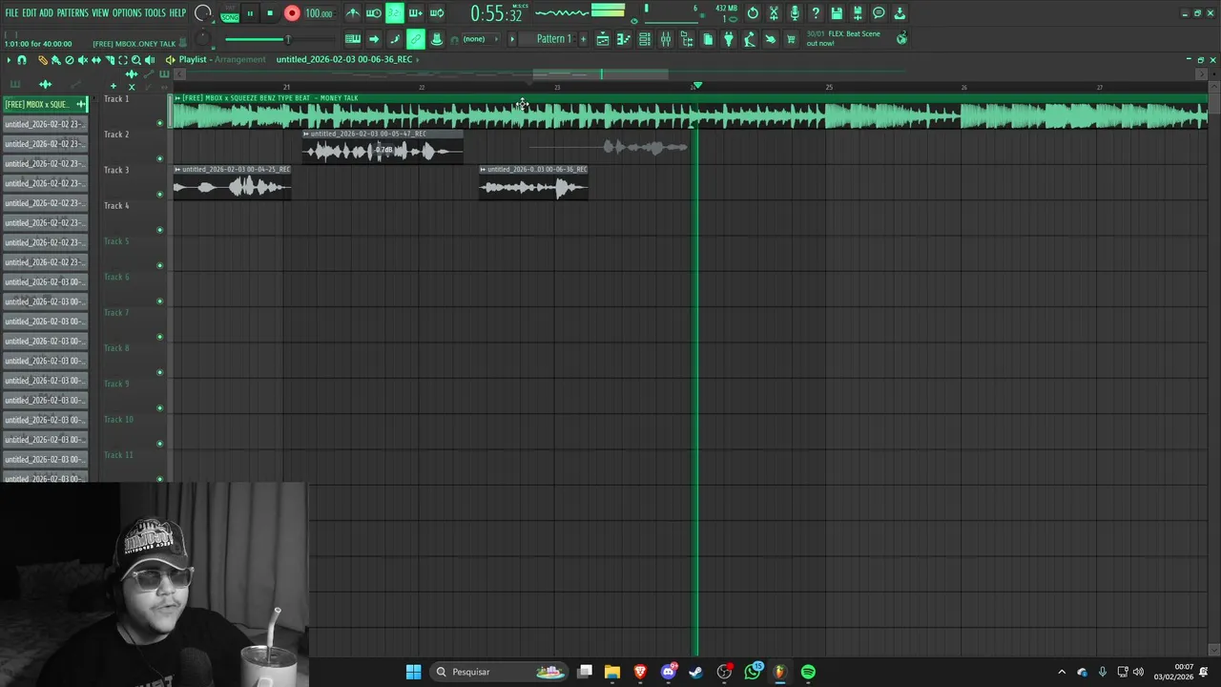Viewport: 1221px width, 687px height.
Task: Open the Playlist view icon
Action: (603, 39)
